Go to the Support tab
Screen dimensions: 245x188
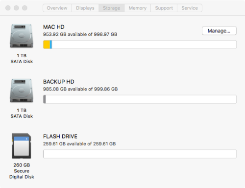click(164, 8)
